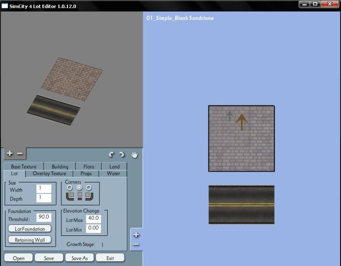Click the Depth input field
Image resolution: width=341 pixels, height=266 pixels.
pyautogui.click(x=44, y=198)
